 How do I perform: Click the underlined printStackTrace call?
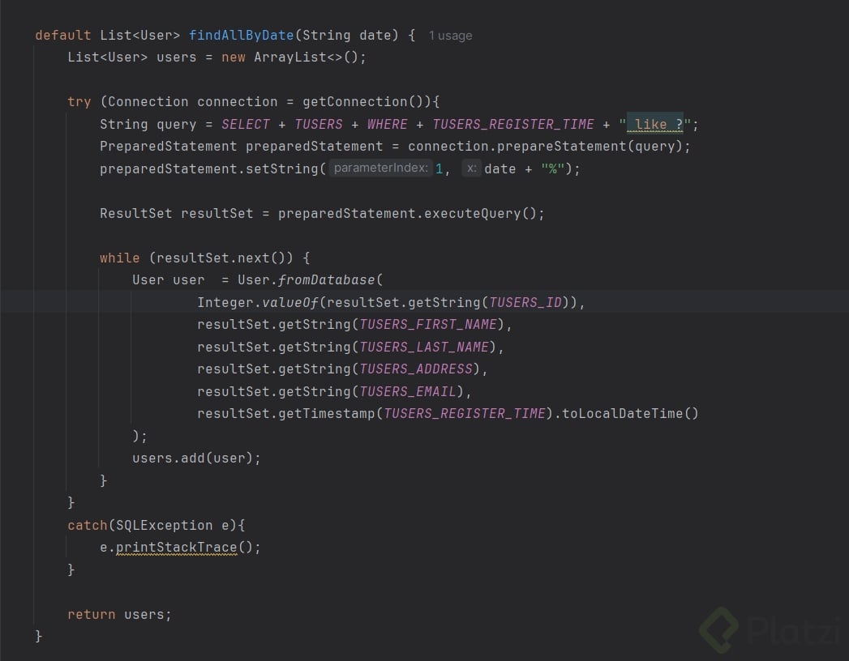coord(176,548)
